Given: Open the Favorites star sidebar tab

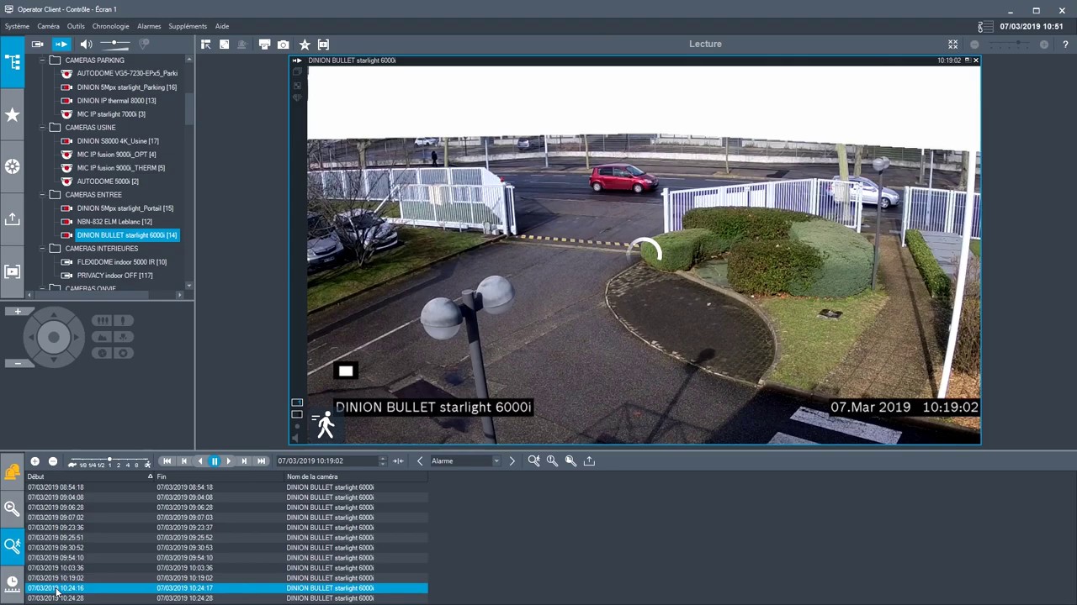Looking at the screenshot, I should click(x=12, y=115).
